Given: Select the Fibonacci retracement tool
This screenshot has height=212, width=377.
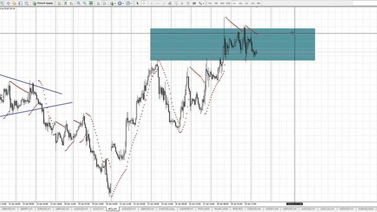Looking at the screenshot, I should (176, 4).
